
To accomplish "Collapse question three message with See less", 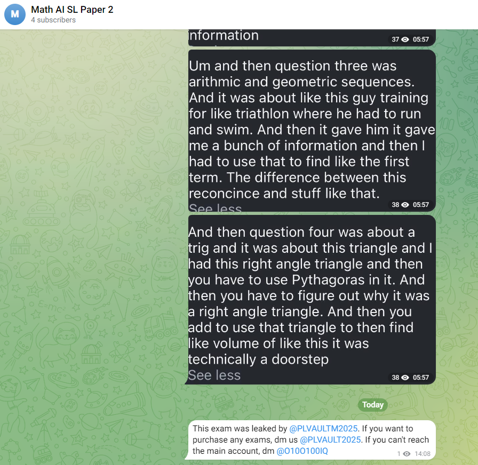I will tap(215, 208).
